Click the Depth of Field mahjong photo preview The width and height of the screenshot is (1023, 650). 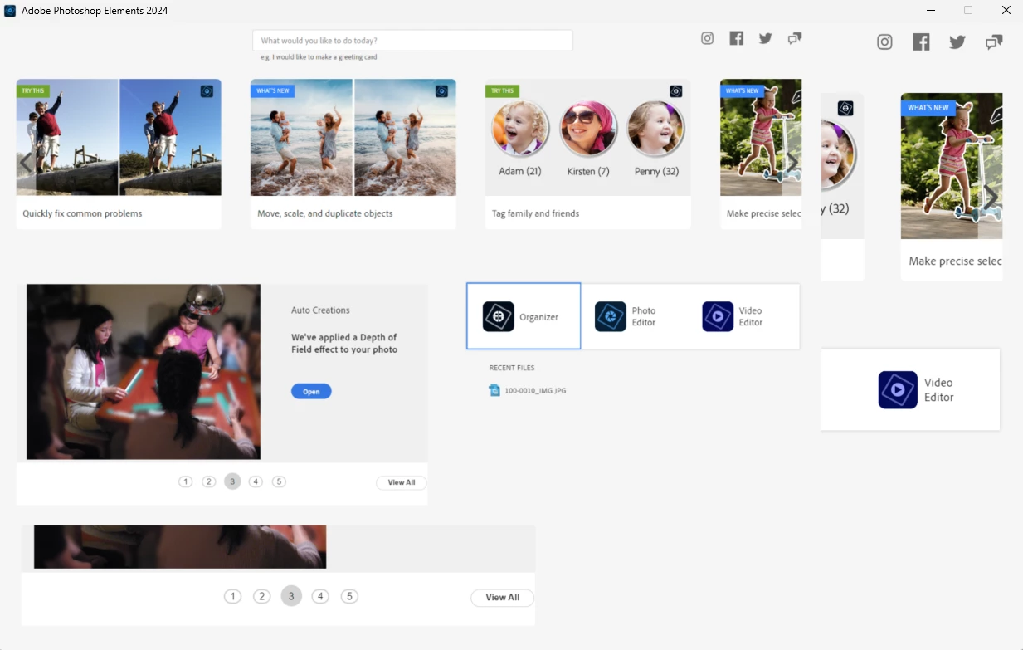point(144,372)
